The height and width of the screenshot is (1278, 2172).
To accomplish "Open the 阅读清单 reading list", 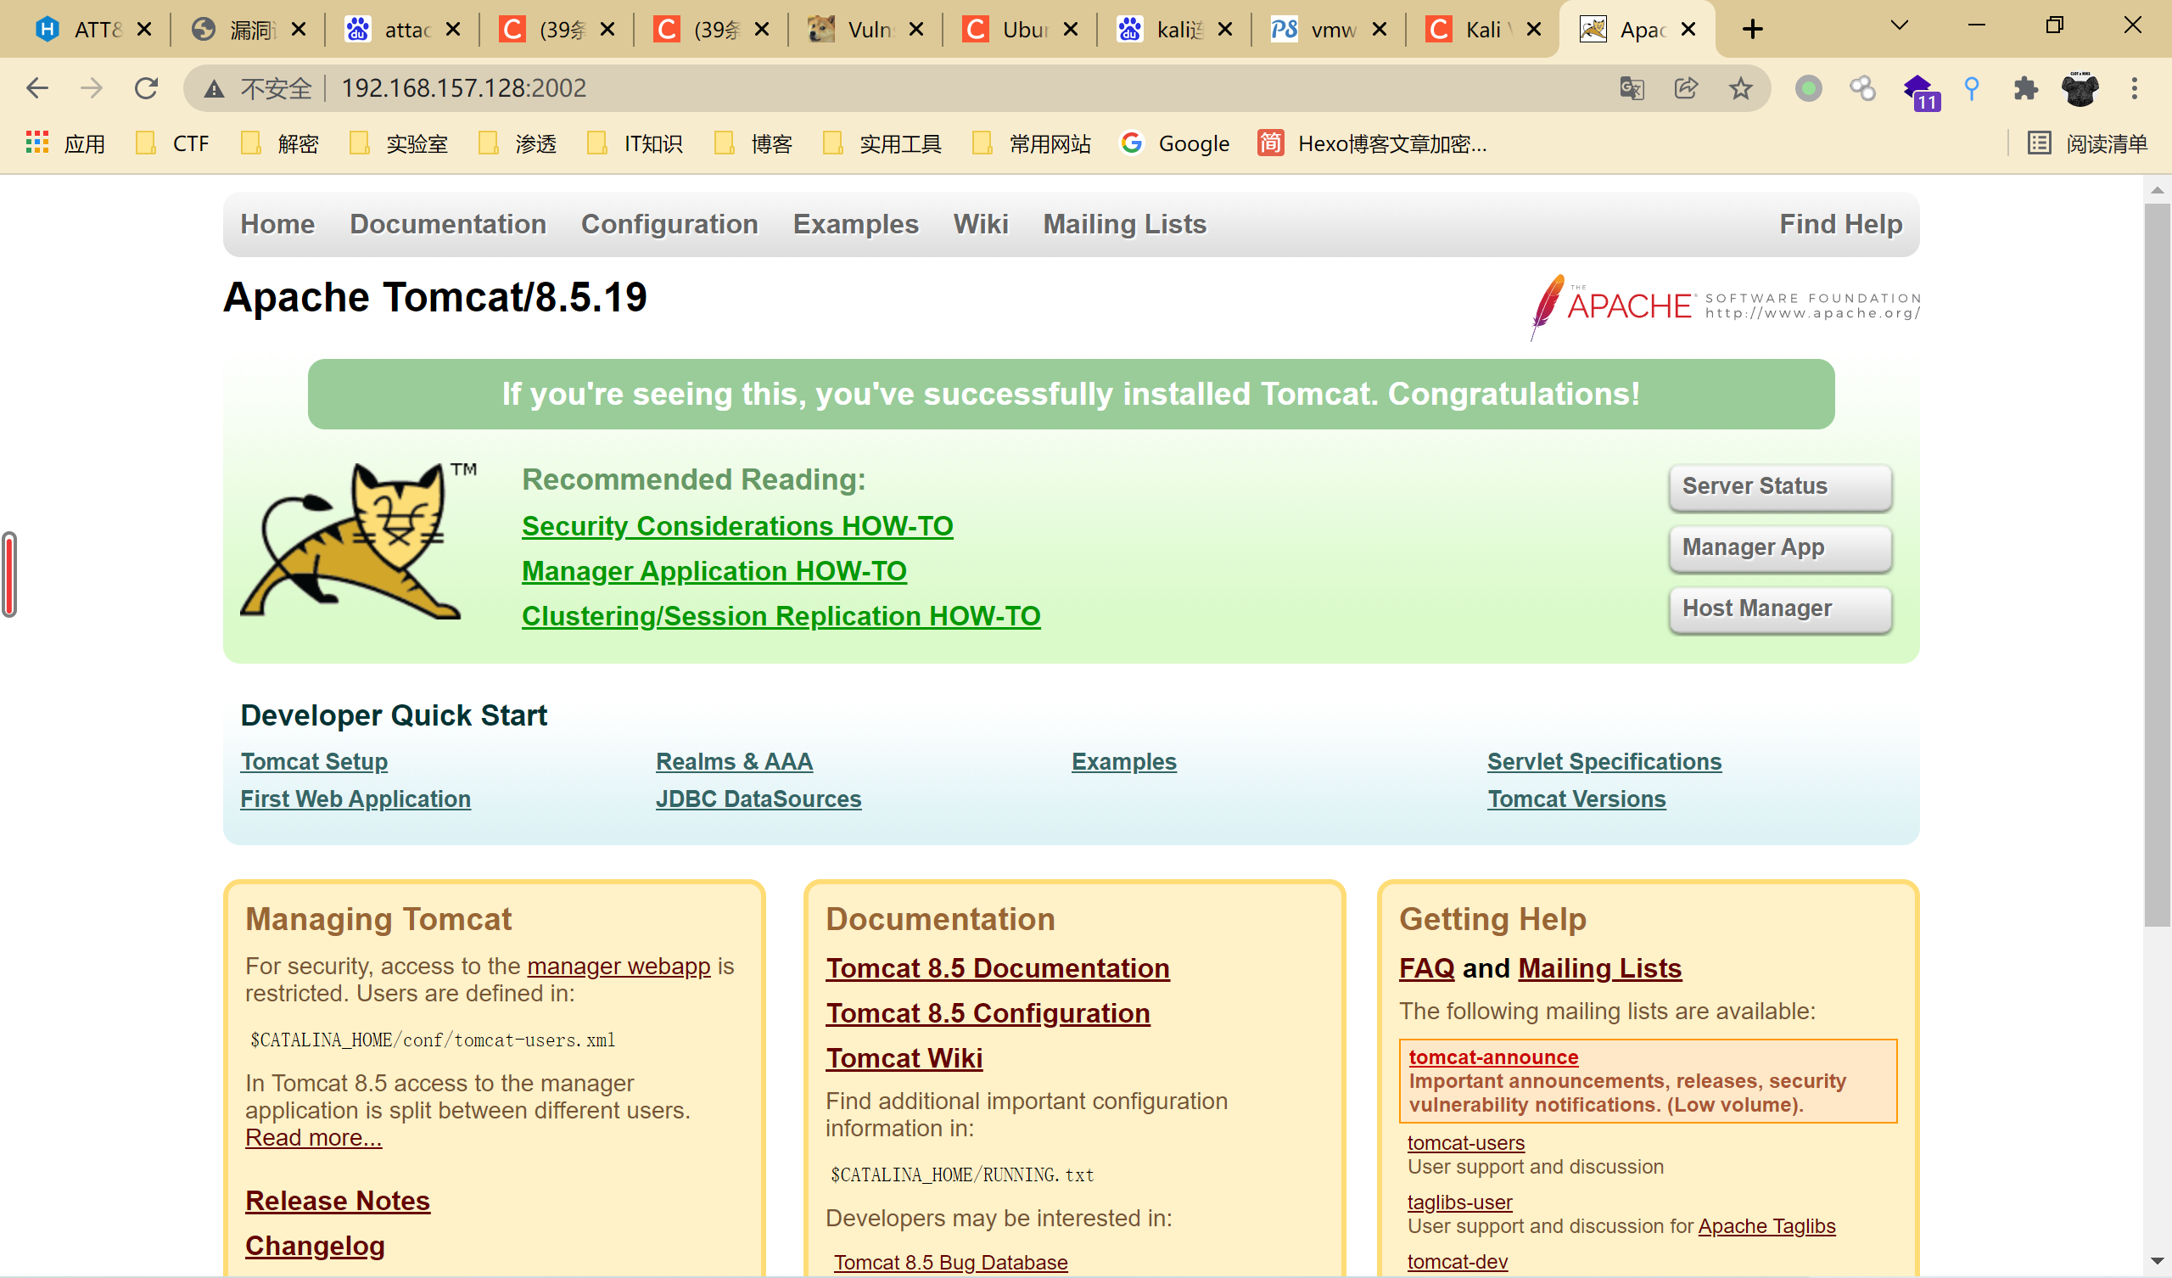I will [2086, 143].
